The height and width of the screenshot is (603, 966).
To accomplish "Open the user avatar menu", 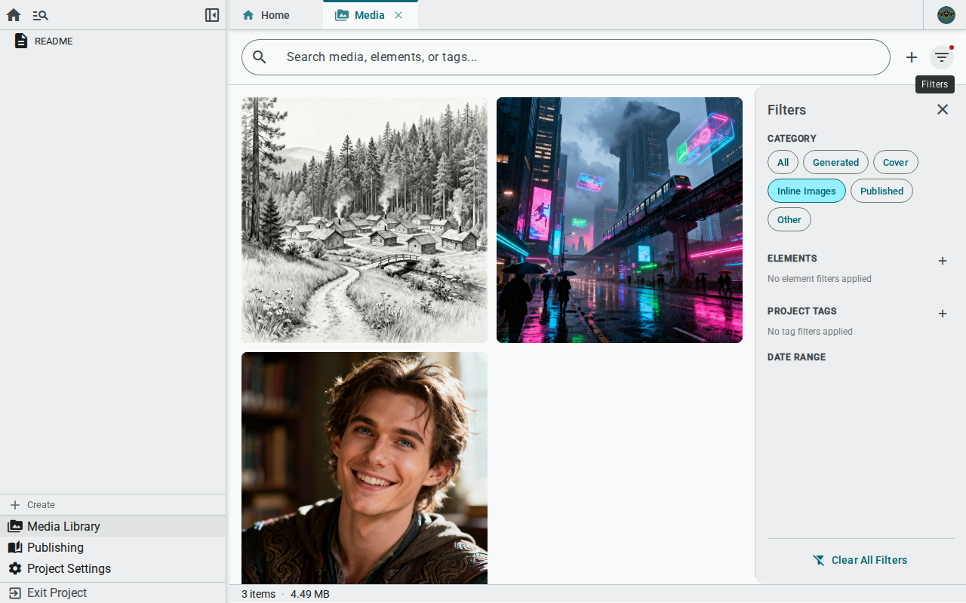I will [946, 15].
